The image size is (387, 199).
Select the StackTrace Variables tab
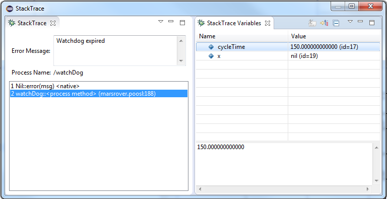point(234,23)
